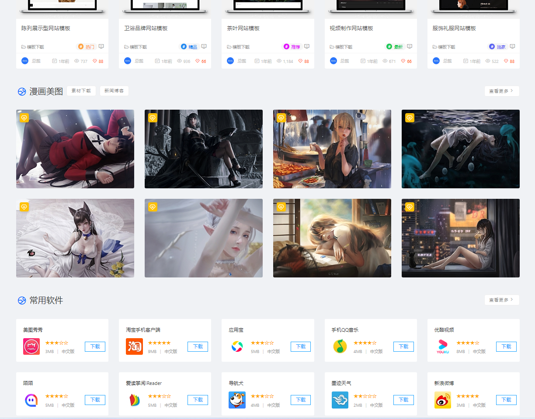View more in 漫画美图 via 查看更多
This screenshot has height=419, width=535.
pyautogui.click(x=502, y=91)
